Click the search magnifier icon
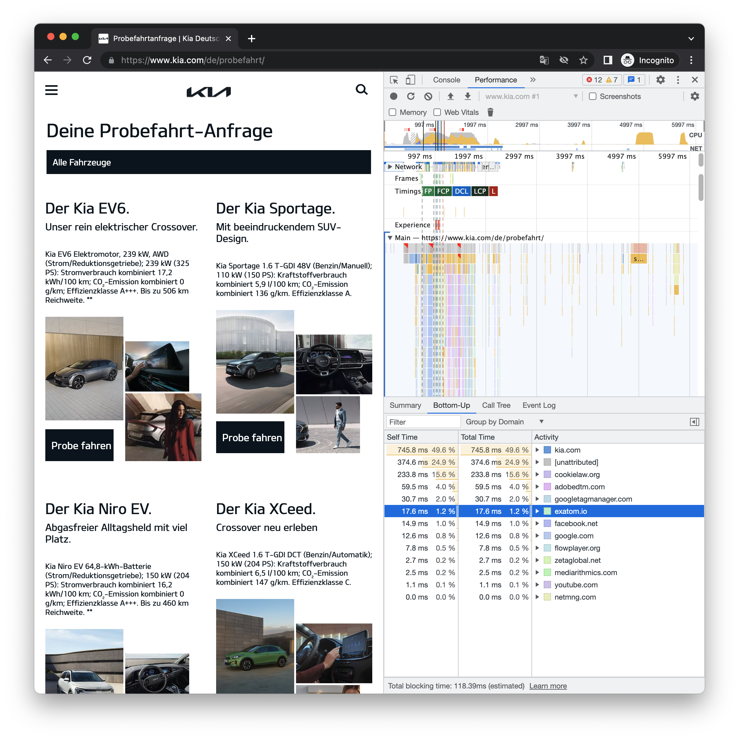 click(x=361, y=89)
